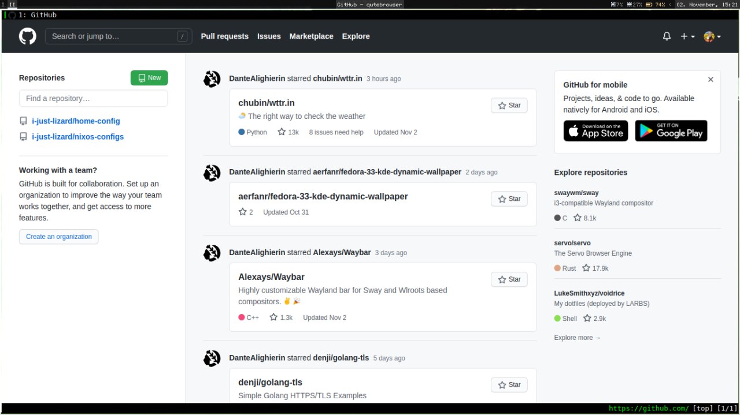Click 13k stargazers count on wttr.in
The height and width of the screenshot is (415, 740).
click(288, 132)
